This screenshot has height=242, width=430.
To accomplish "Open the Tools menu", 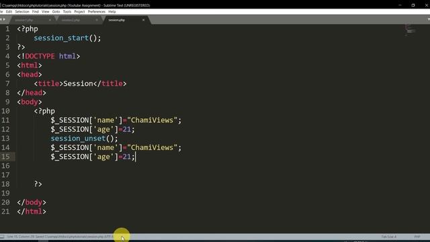I will 67,11.
